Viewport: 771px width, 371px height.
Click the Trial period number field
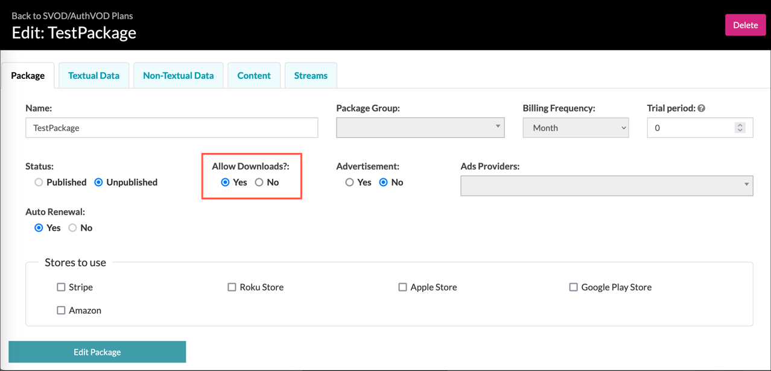click(700, 128)
